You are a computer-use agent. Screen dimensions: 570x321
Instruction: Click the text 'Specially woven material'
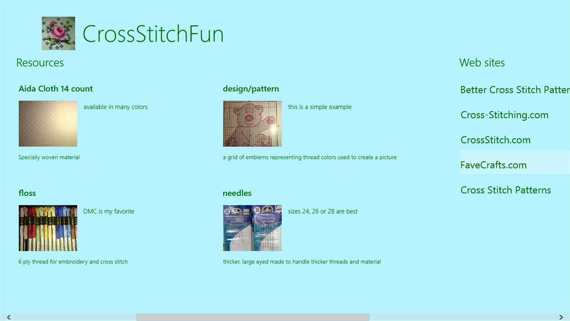[x=49, y=157]
